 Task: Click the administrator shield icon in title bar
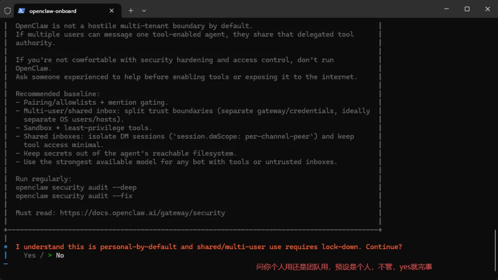point(7,11)
